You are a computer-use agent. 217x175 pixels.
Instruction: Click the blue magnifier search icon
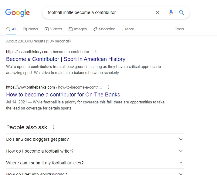pyautogui.click(x=181, y=12)
